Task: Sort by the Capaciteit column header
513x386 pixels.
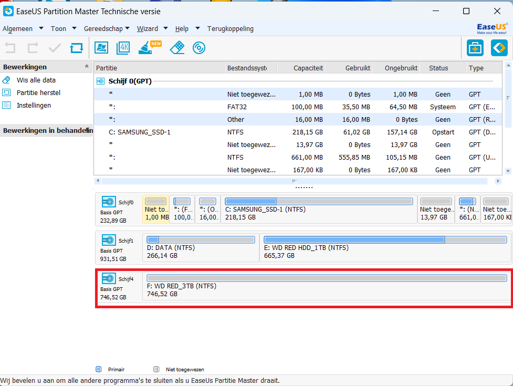Action: pyautogui.click(x=301, y=68)
